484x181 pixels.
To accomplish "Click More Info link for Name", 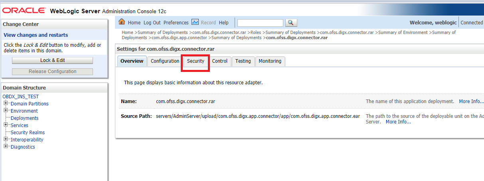I will click(471, 101).
